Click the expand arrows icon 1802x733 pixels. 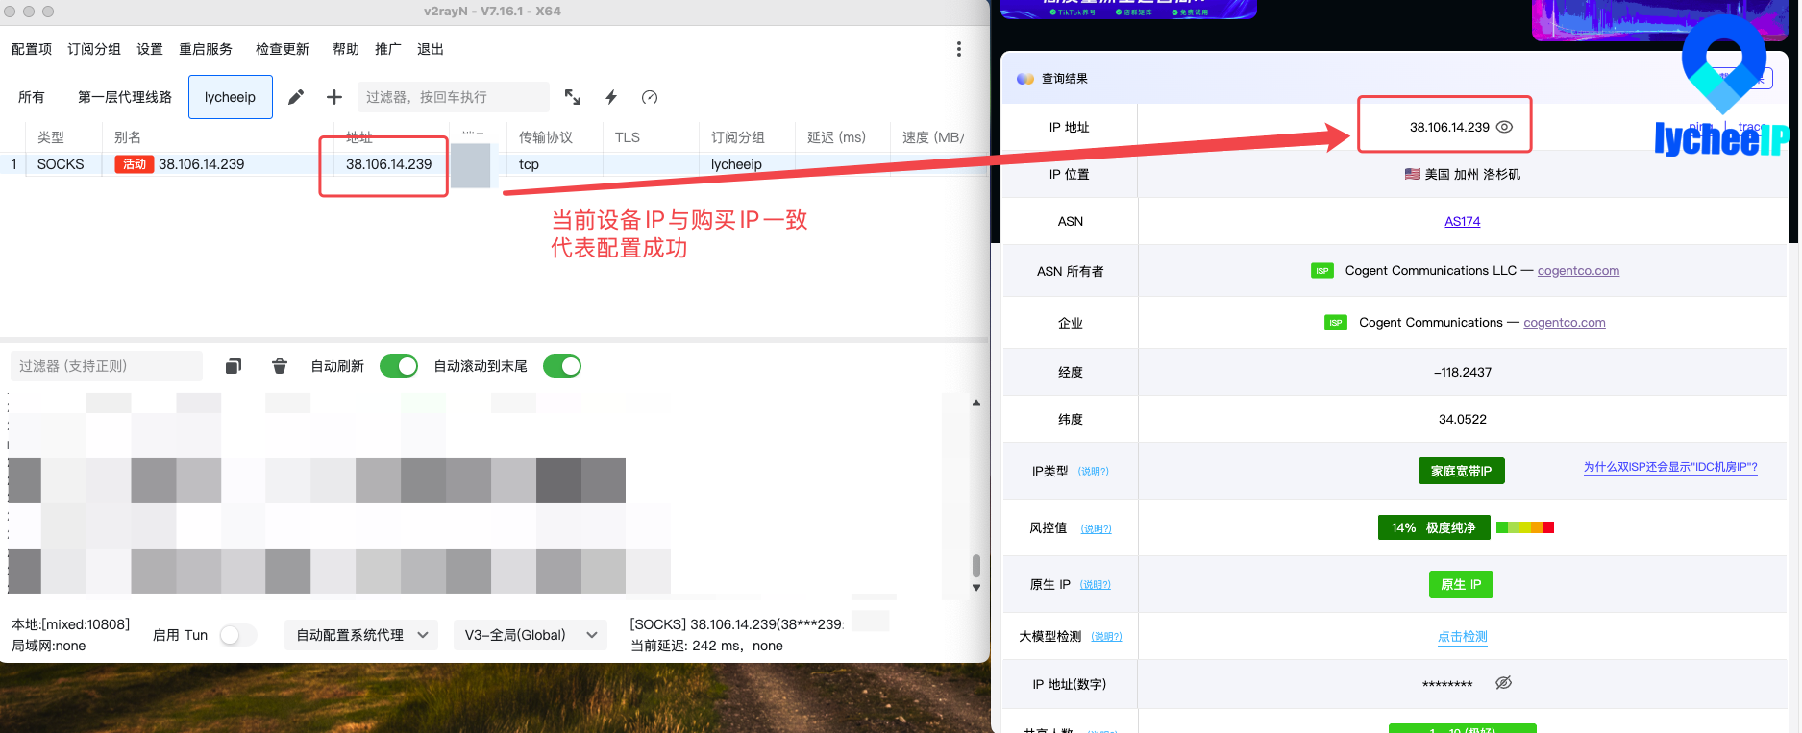coord(573,97)
